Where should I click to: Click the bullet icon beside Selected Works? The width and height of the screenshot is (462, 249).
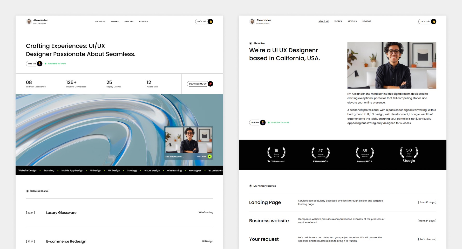pos(28,191)
